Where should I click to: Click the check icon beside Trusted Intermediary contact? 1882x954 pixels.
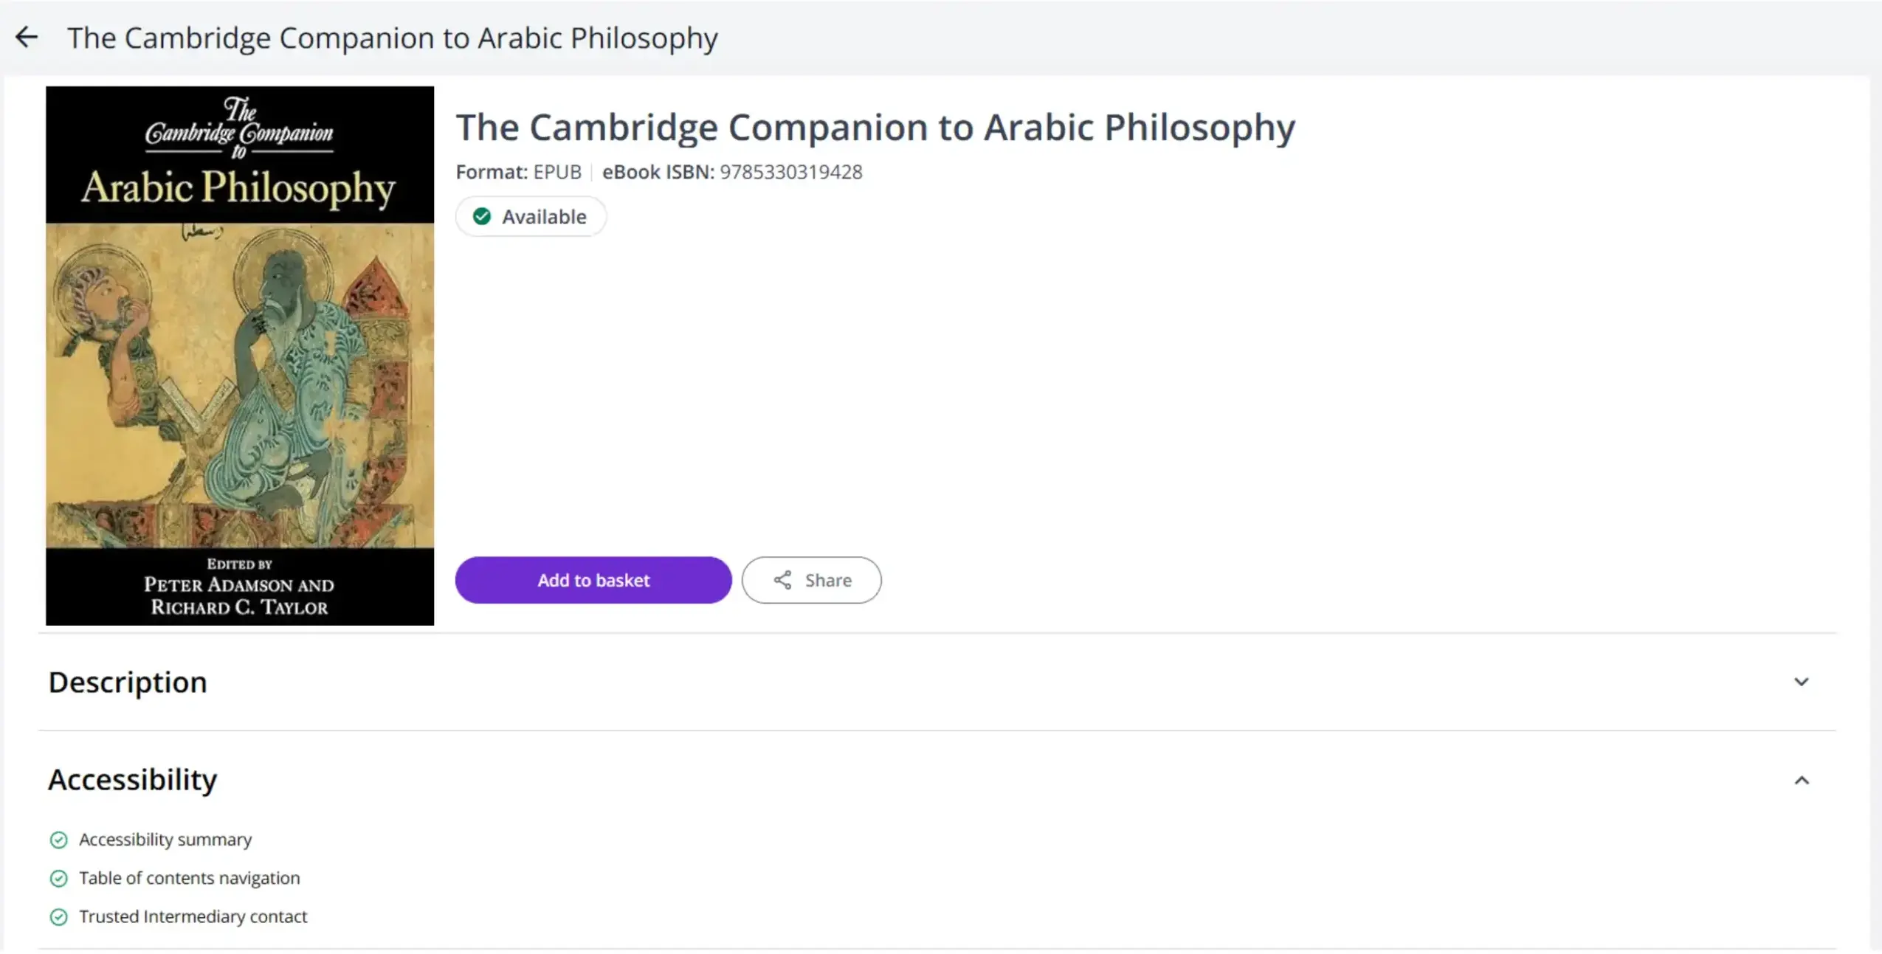coord(59,916)
